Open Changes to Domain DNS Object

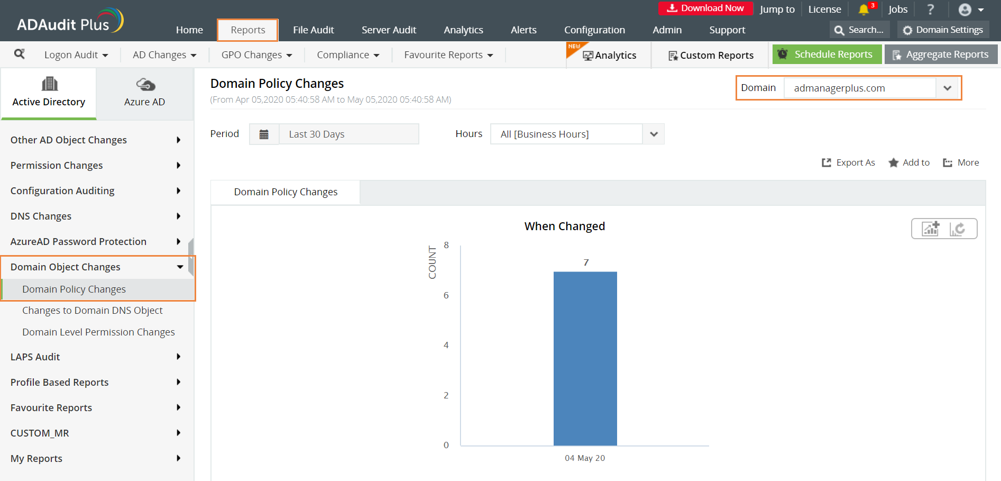point(93,311)
